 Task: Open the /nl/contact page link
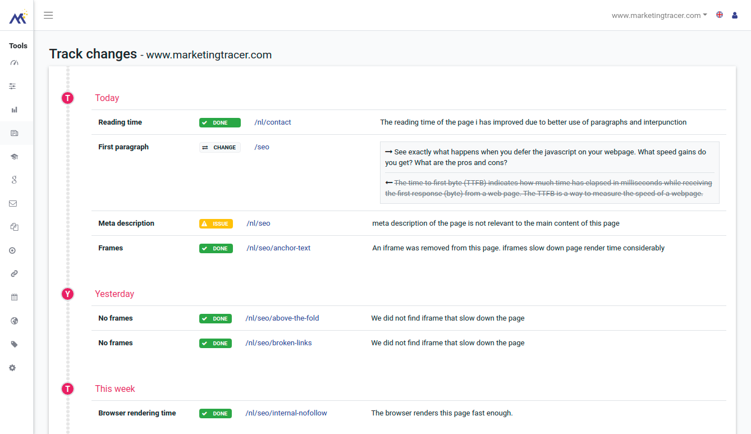(273, 122)
